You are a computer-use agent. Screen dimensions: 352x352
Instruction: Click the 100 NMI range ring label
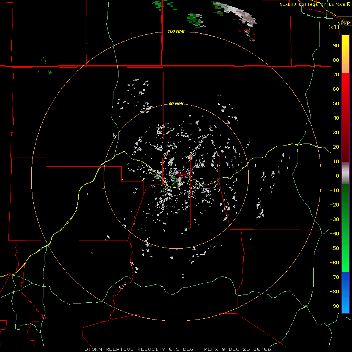(176, 31)
